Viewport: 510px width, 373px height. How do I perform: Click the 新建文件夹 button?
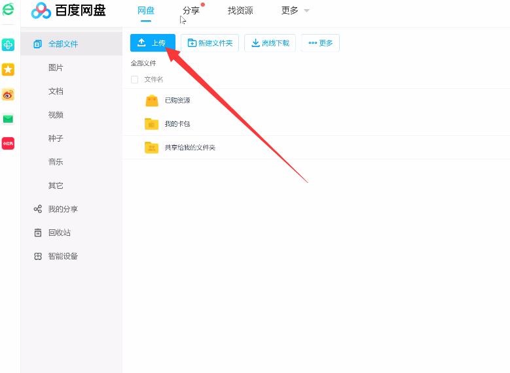coord(209,43)
